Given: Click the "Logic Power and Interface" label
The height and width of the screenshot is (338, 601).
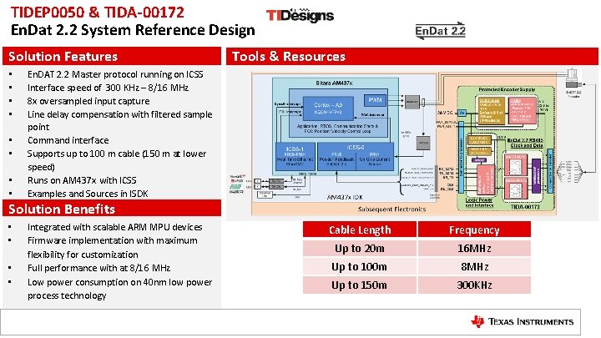Looking at the screenshot, I should 479,202.
